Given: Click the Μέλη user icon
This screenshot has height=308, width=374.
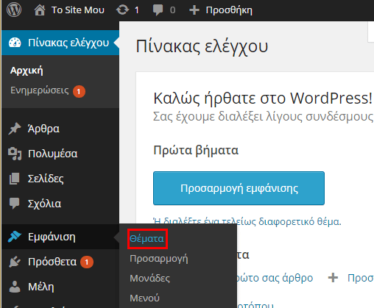Looking at the screenshot, I should tap(15, 287).
